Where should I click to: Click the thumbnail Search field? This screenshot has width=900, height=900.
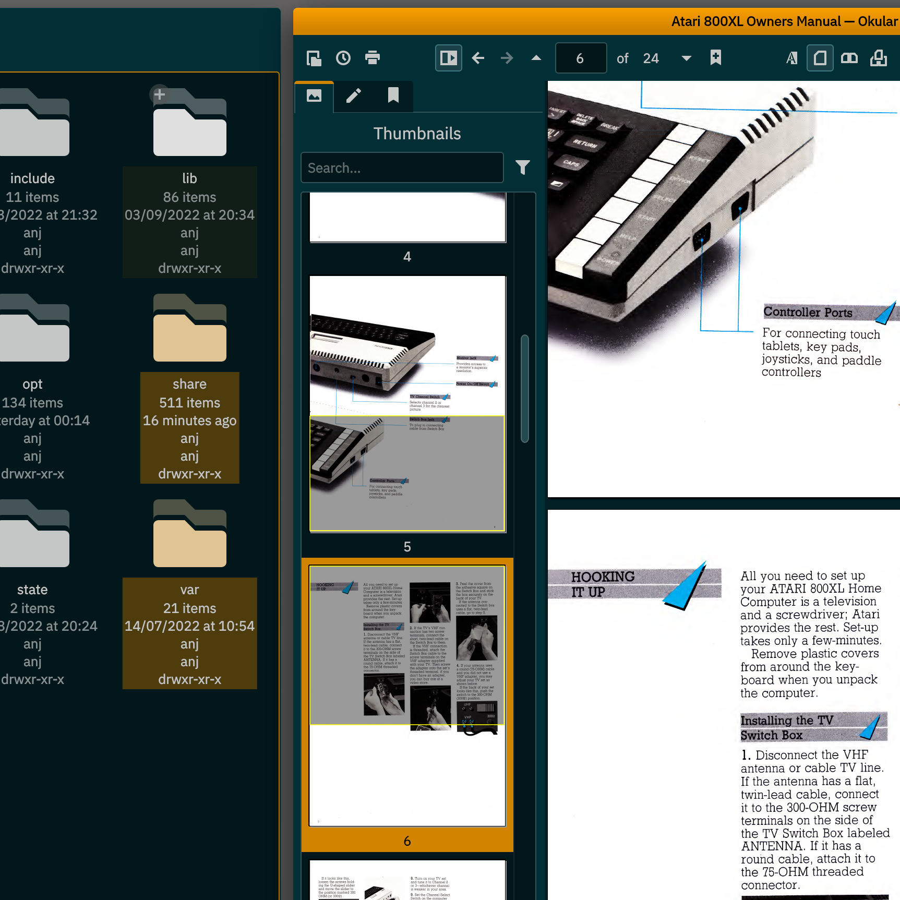pos(402,168)
